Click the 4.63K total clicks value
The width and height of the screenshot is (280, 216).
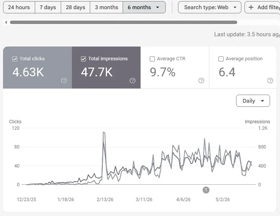click(28, 72)
